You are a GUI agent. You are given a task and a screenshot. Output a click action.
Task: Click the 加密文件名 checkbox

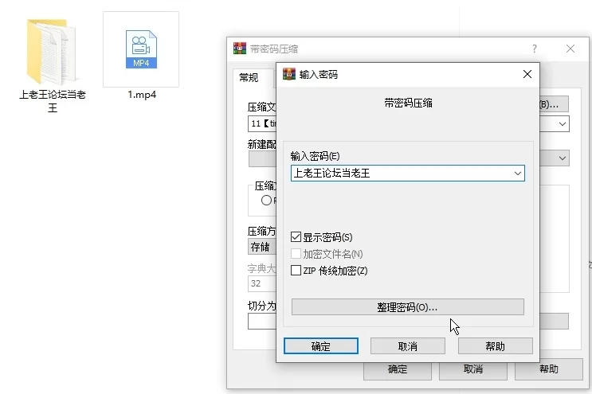[296, 254]
